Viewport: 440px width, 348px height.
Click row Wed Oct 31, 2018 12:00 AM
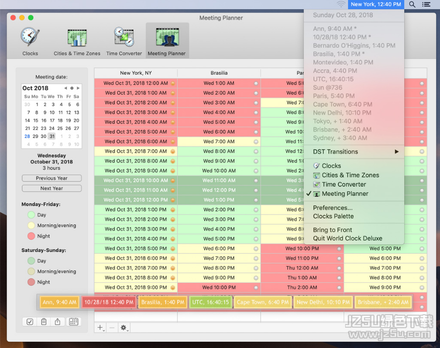136,83
